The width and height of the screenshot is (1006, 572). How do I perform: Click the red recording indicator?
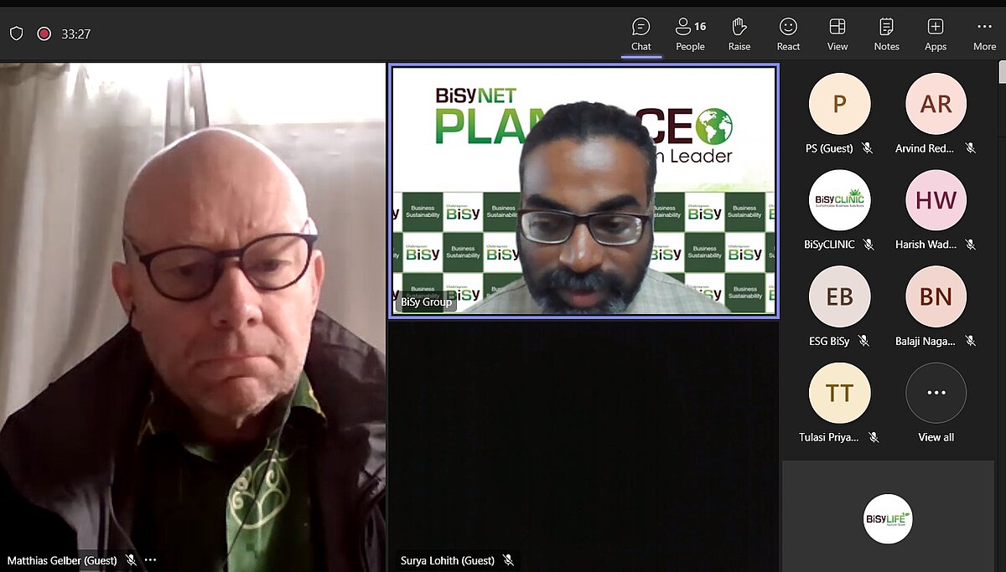coord(44,33)
